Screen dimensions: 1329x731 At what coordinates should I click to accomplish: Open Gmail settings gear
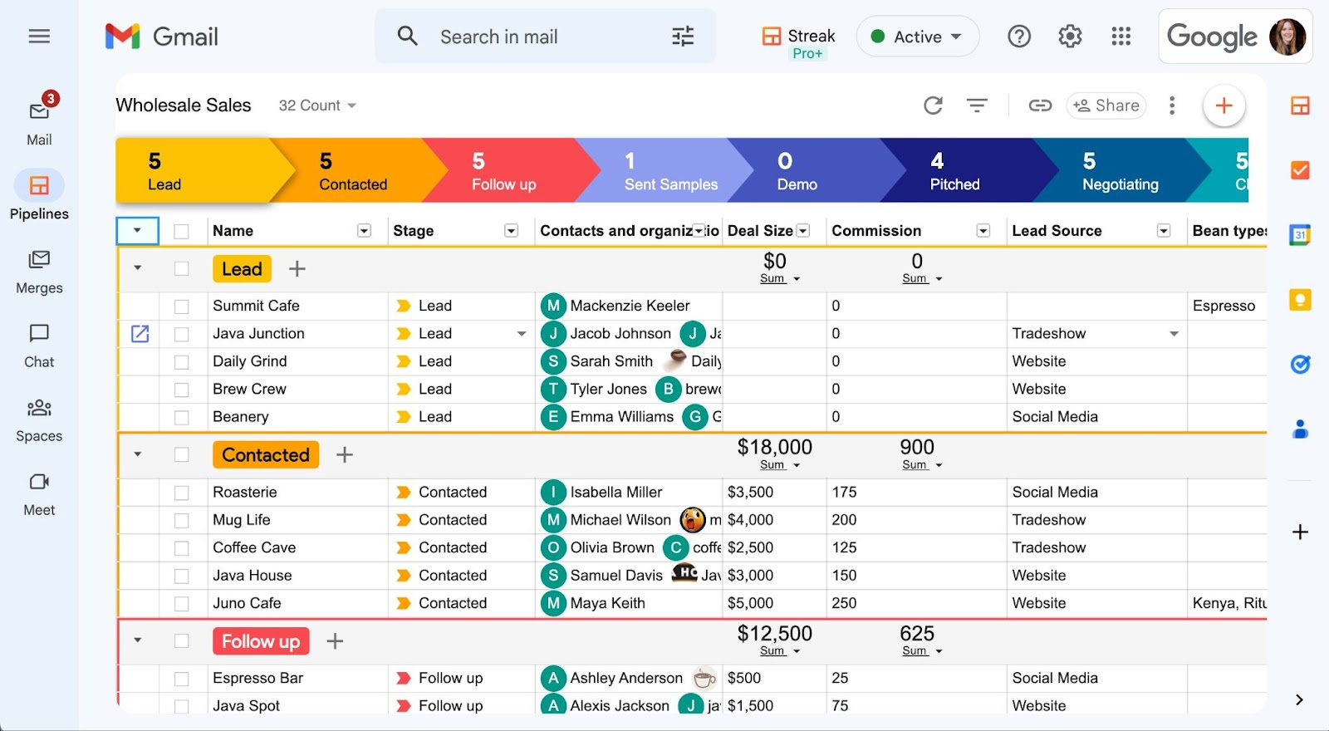[x=1070, y=37]
